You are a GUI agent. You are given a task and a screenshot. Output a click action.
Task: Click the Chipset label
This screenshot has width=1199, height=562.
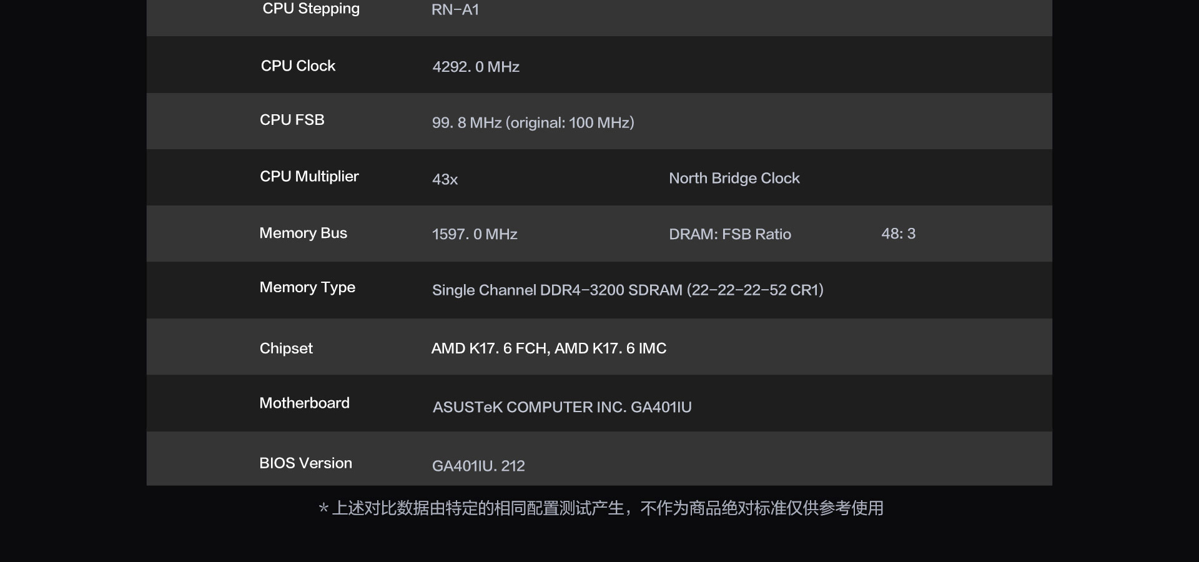click(x=286, y=348)
